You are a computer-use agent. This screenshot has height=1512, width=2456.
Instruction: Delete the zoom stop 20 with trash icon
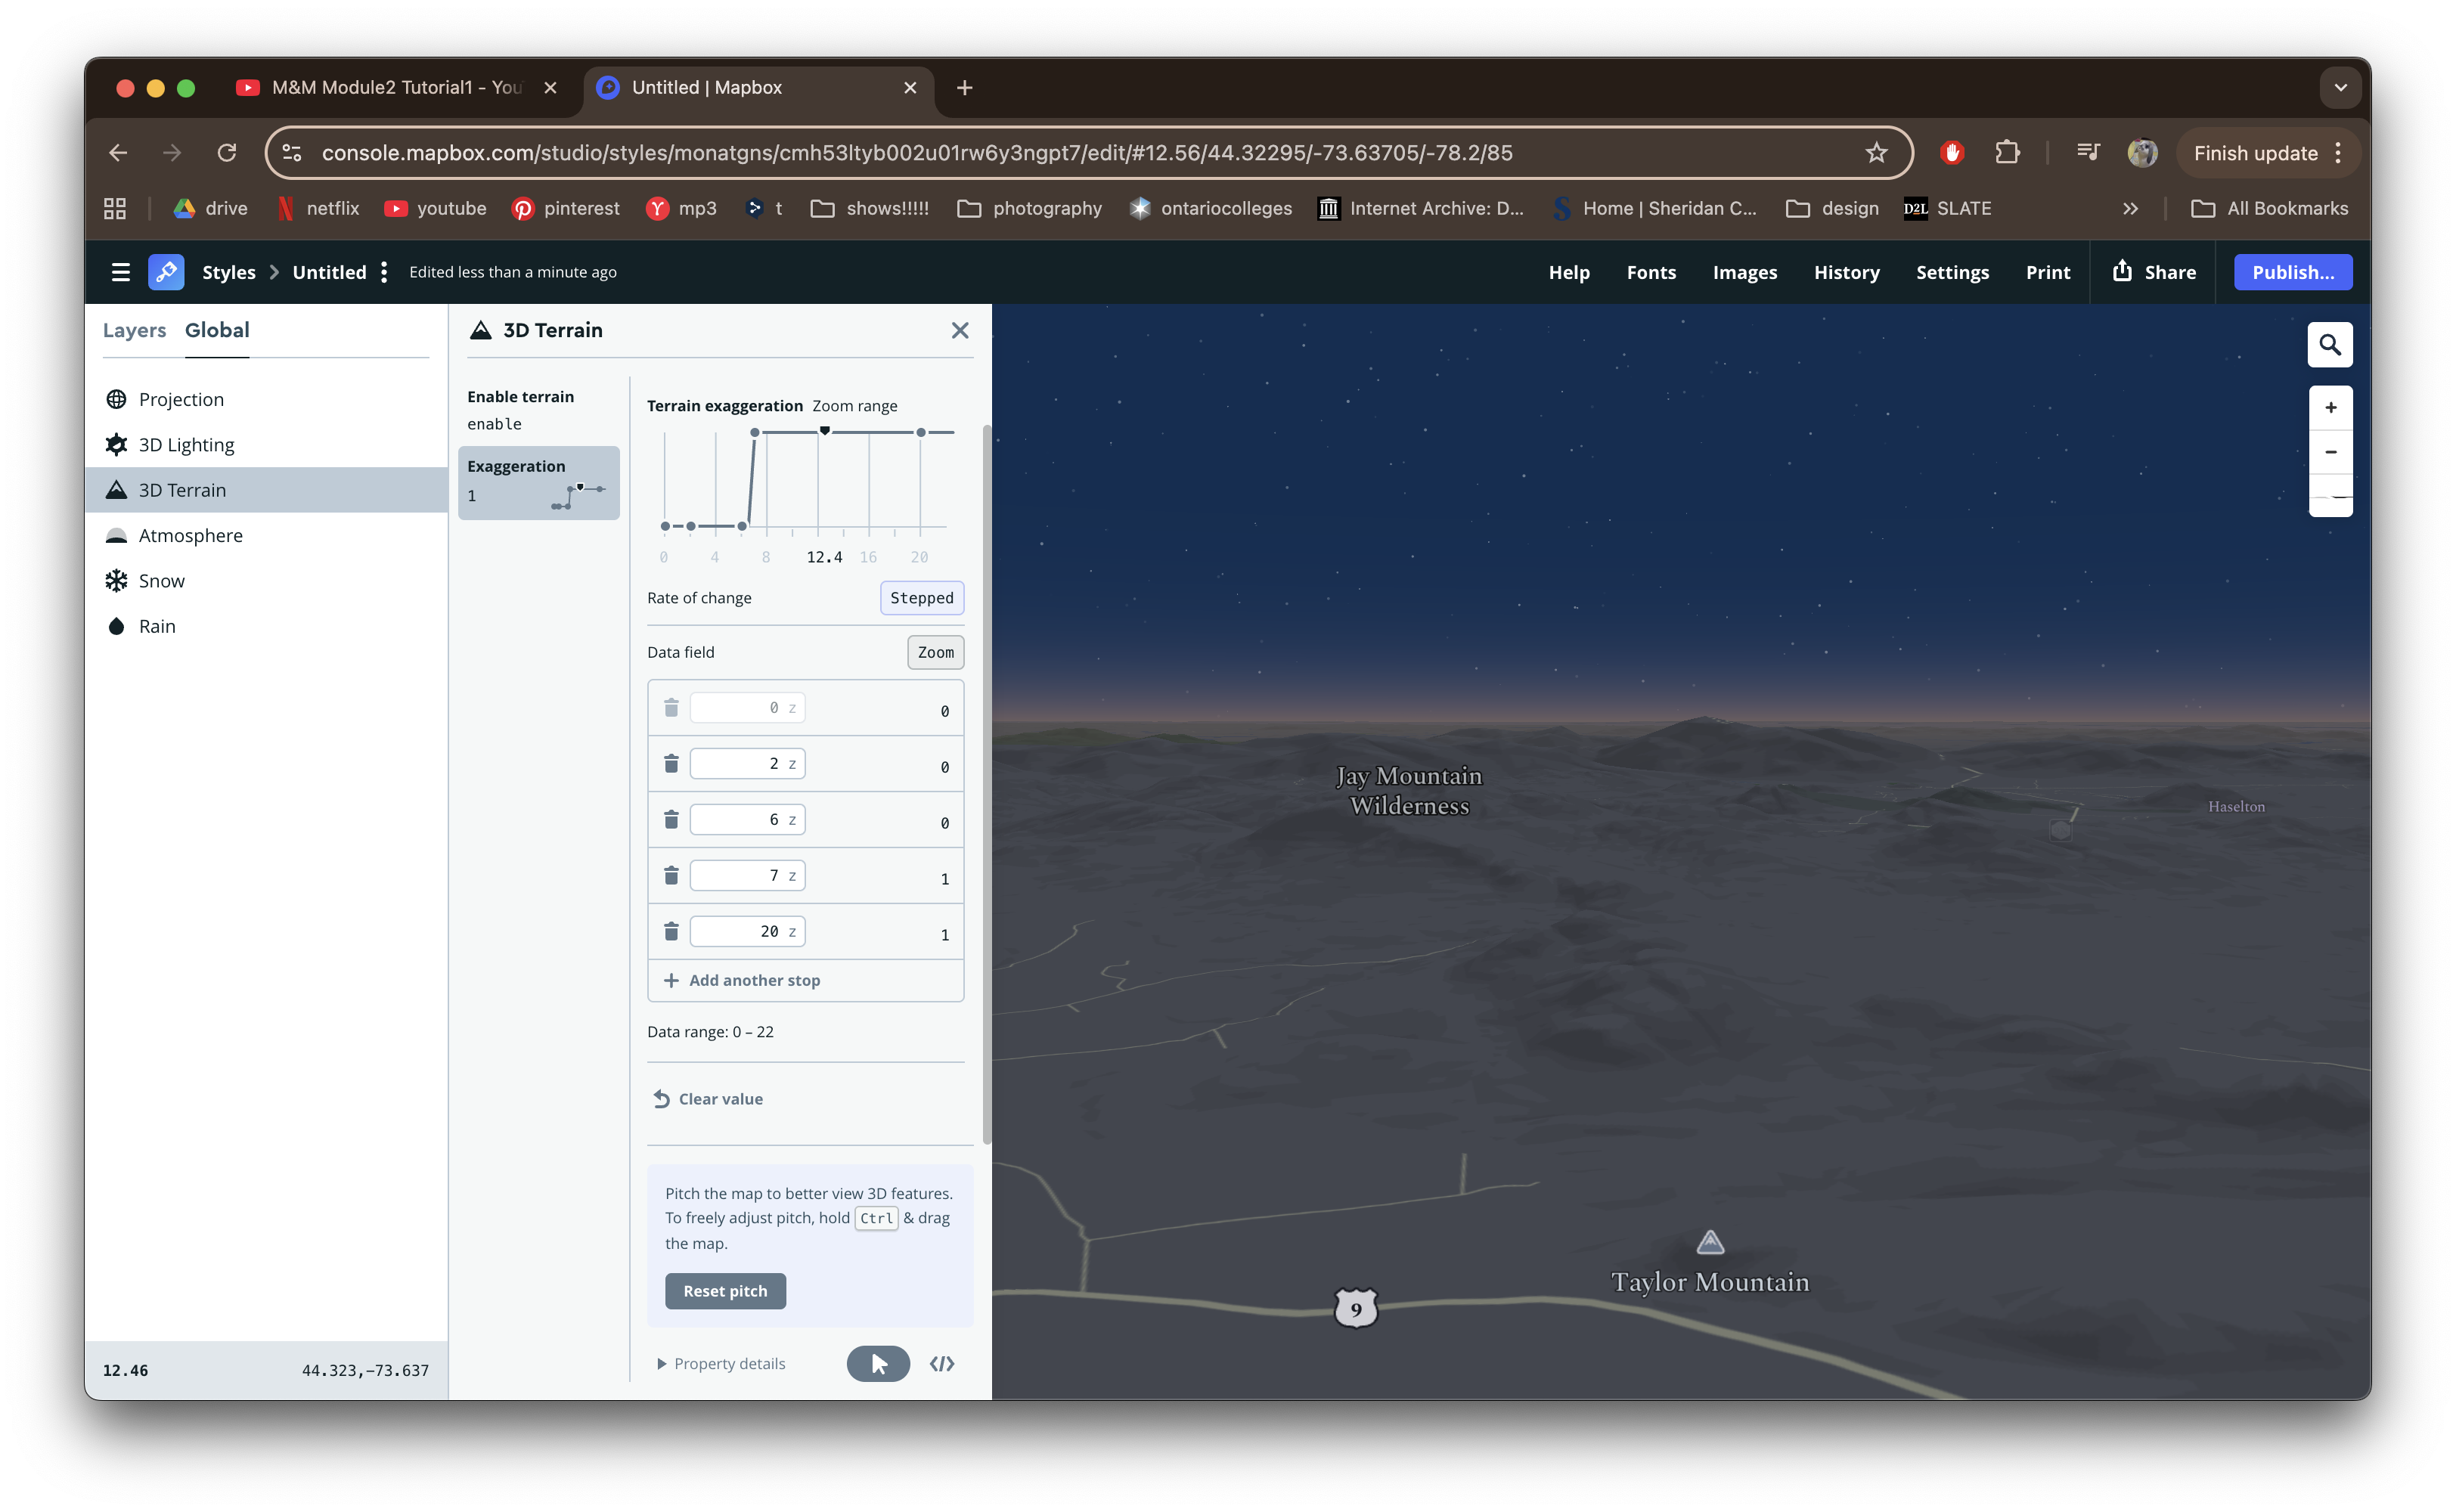(671, 930)
